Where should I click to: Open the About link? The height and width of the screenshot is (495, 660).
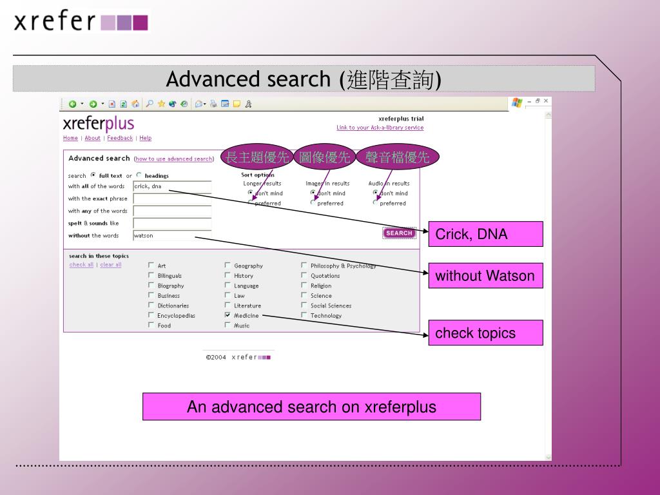coord(93,138)
